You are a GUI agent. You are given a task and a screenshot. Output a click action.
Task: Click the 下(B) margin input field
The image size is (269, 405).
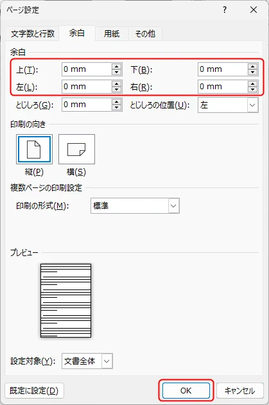(223, 69)
